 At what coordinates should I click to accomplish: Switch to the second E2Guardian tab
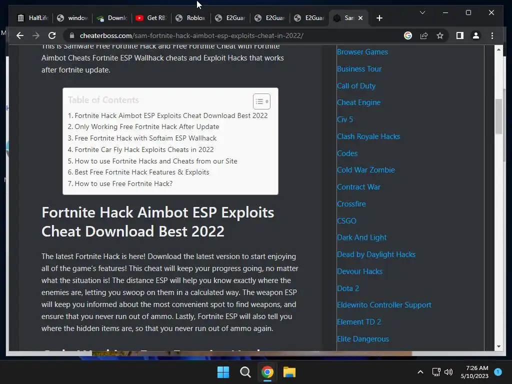coord(269,18)
